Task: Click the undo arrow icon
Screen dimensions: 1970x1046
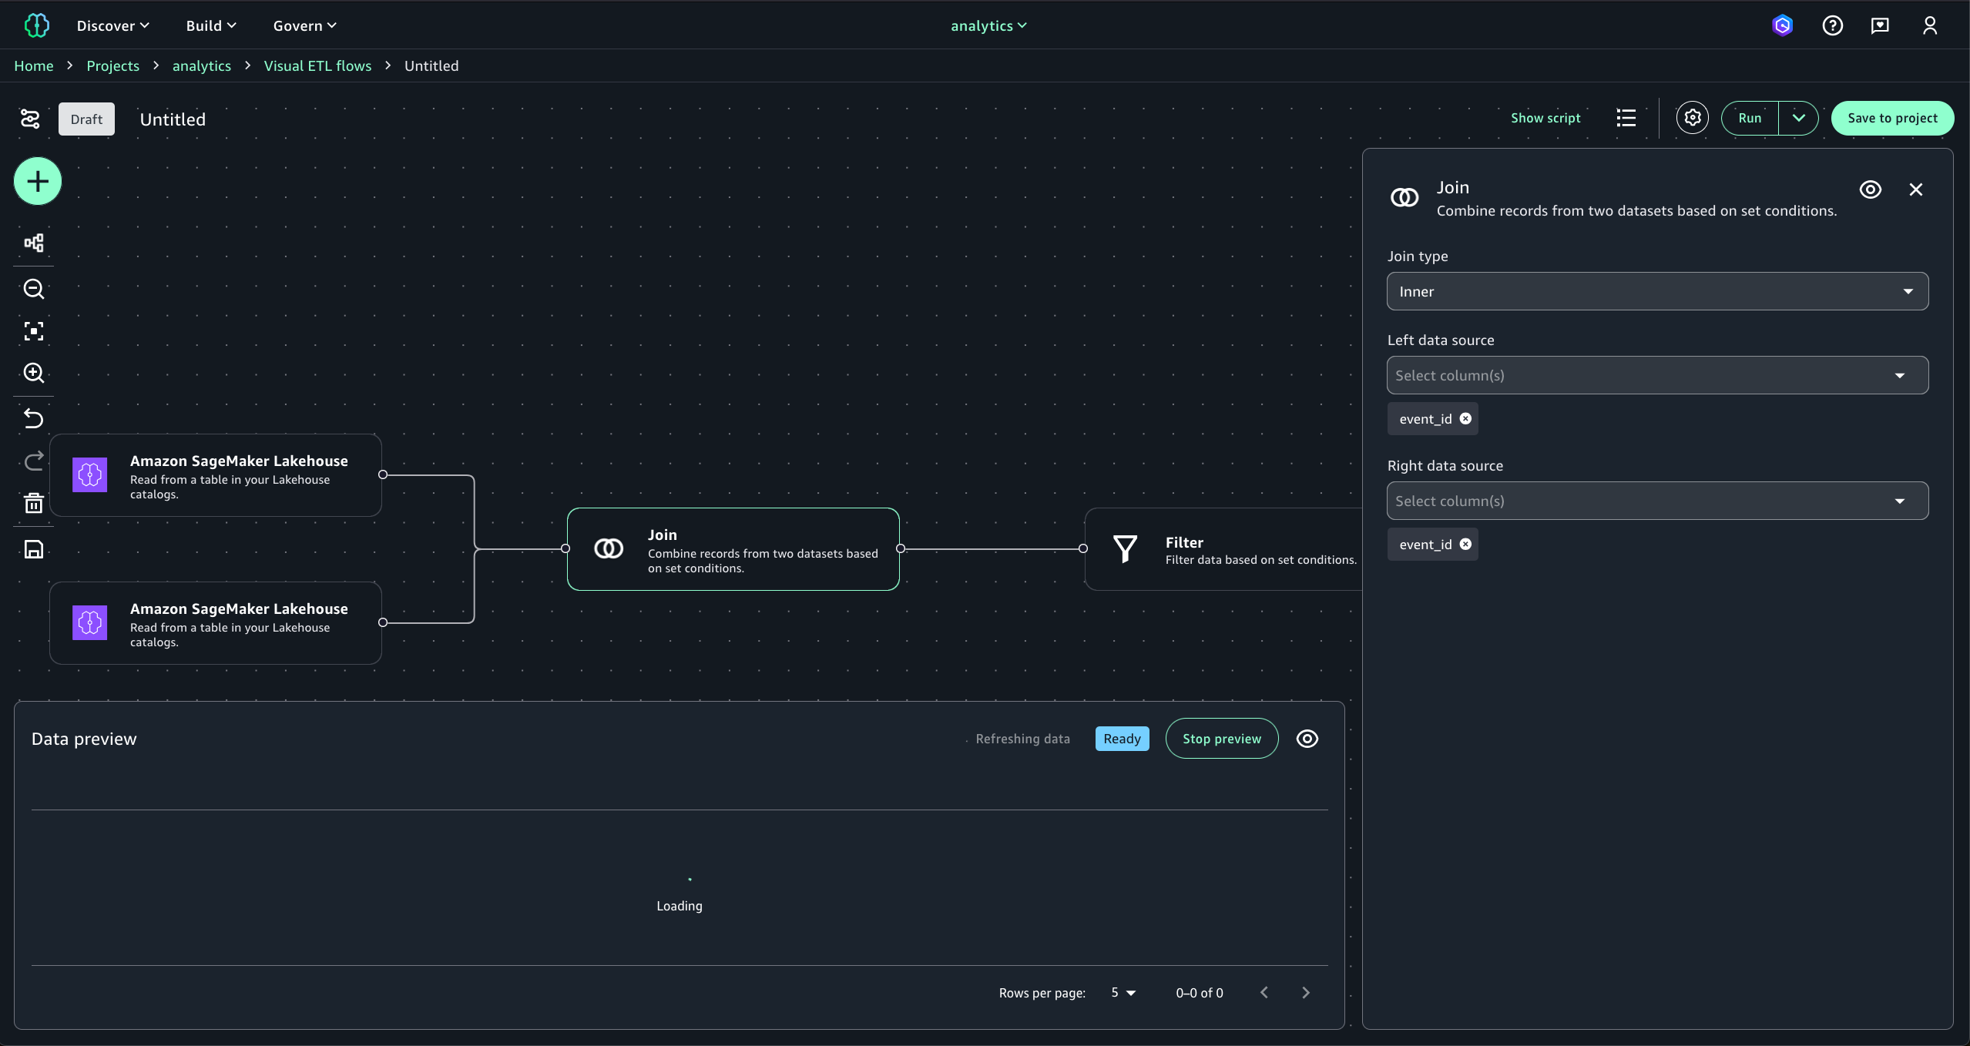Action: (x=33, y=418)
